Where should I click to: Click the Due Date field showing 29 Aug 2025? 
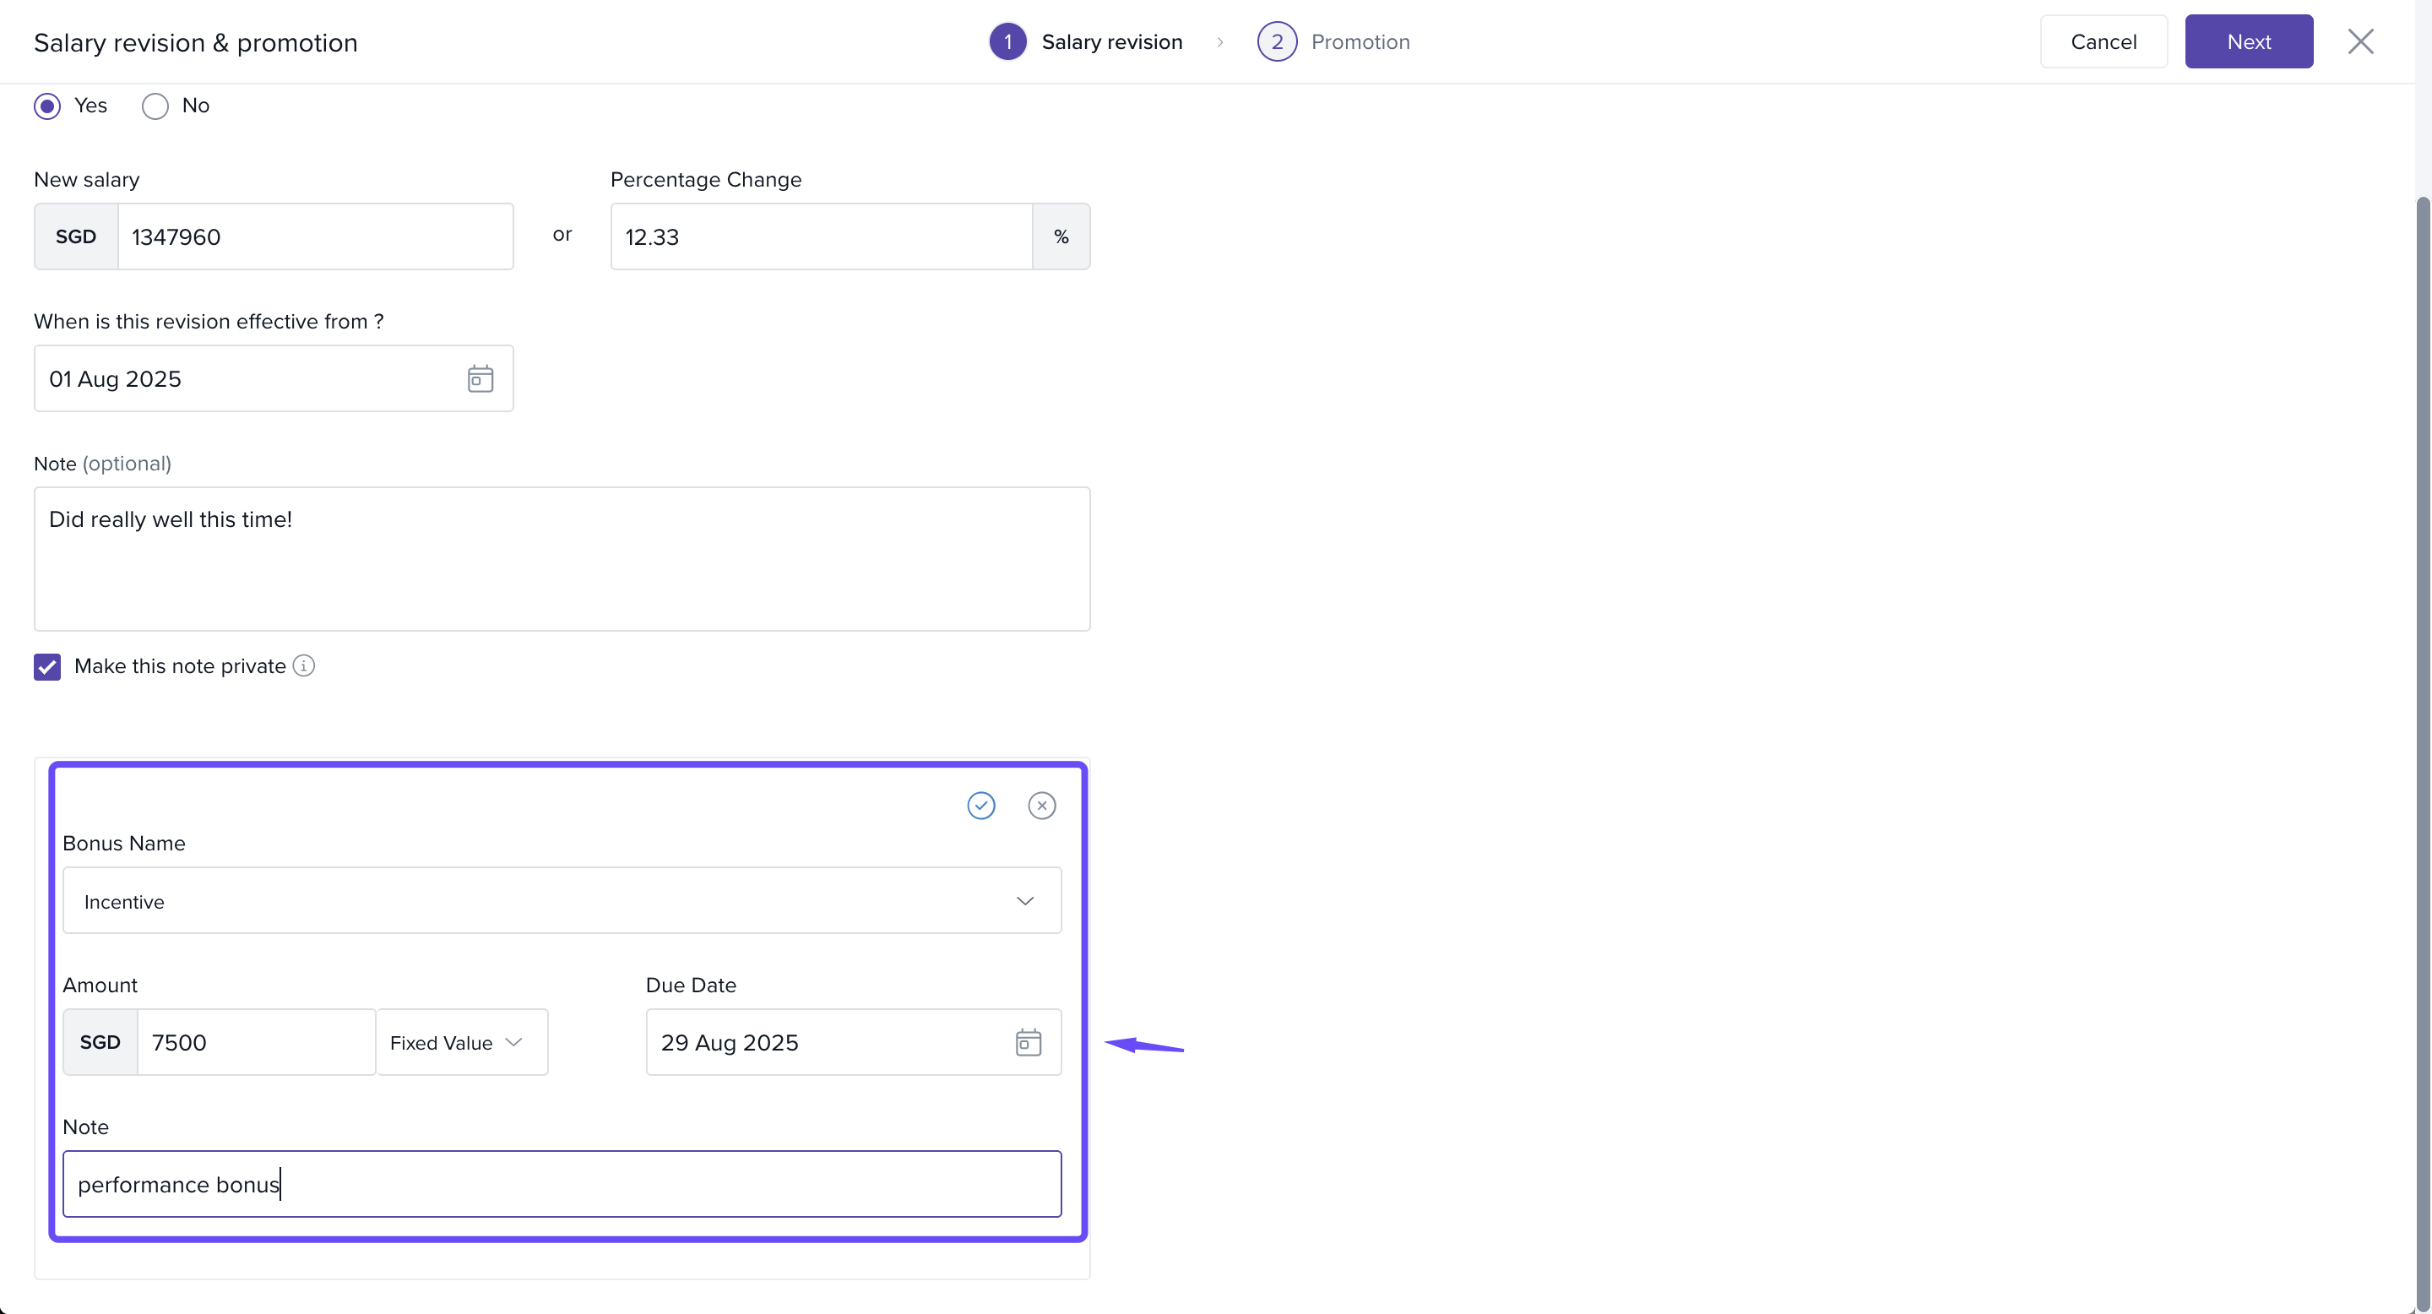tap(822, 1042)
